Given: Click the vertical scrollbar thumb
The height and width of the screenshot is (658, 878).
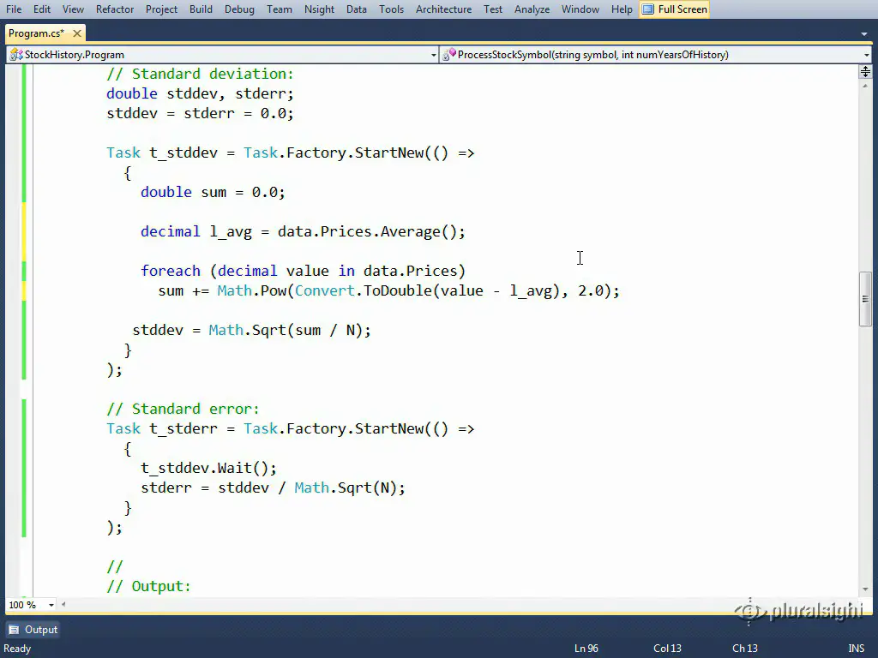Looking at the screenshot, I should (x=865, y=299).
